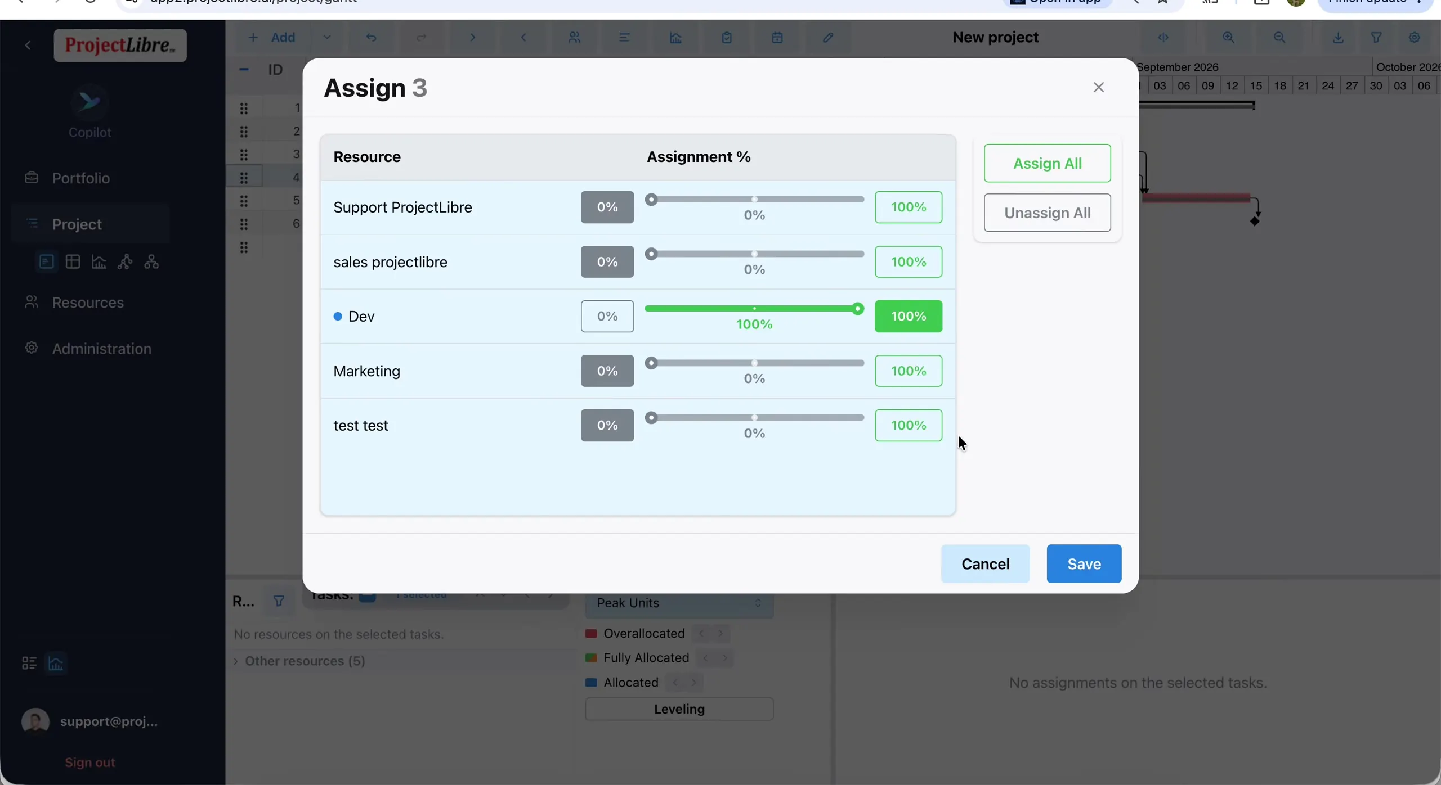Image resolution: width=1441 pixels, height=785 pixels.
Task: Open Resources in sidebar
Action: (88, 302)
